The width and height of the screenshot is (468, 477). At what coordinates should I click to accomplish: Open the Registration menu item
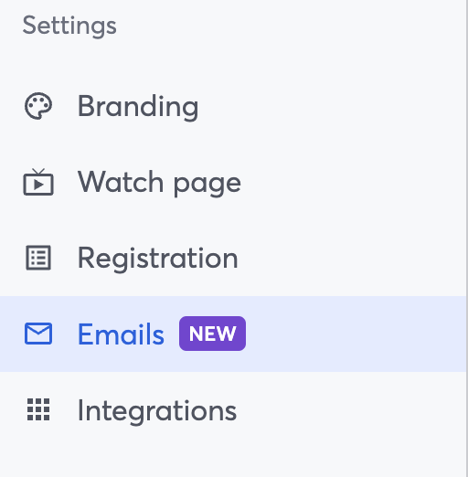233,258
